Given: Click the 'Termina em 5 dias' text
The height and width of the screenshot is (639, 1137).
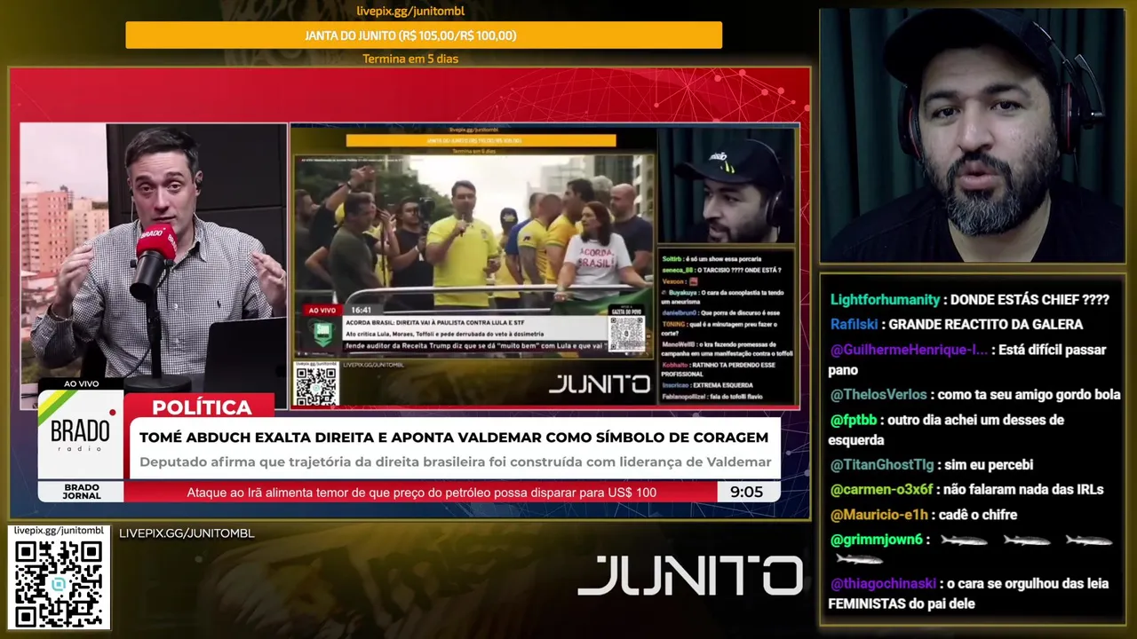Looking at the screenshot, I should (410, 59).
